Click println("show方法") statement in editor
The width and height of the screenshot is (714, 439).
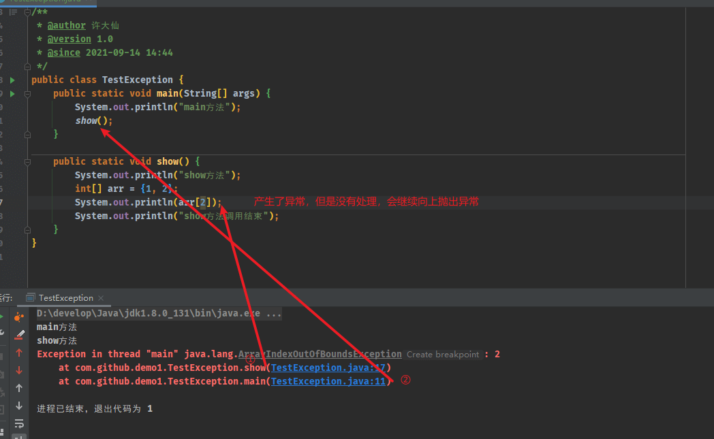[x=157, y=175]
